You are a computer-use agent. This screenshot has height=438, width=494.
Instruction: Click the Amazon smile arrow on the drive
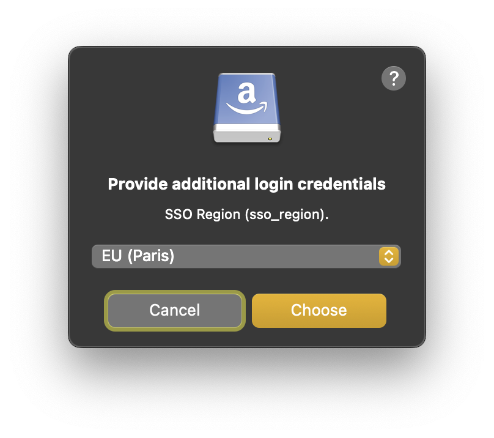click(246, 108)
